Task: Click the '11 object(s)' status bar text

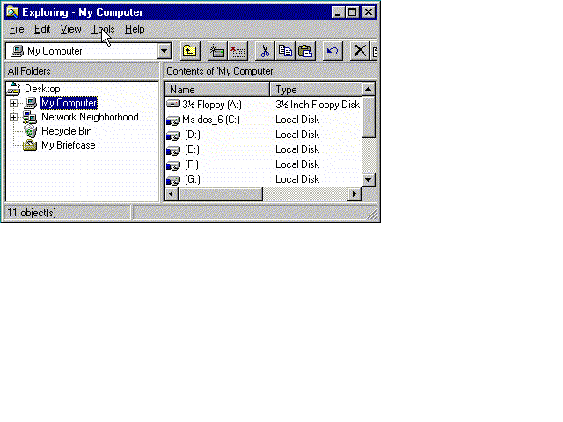Action: point(32,213)
